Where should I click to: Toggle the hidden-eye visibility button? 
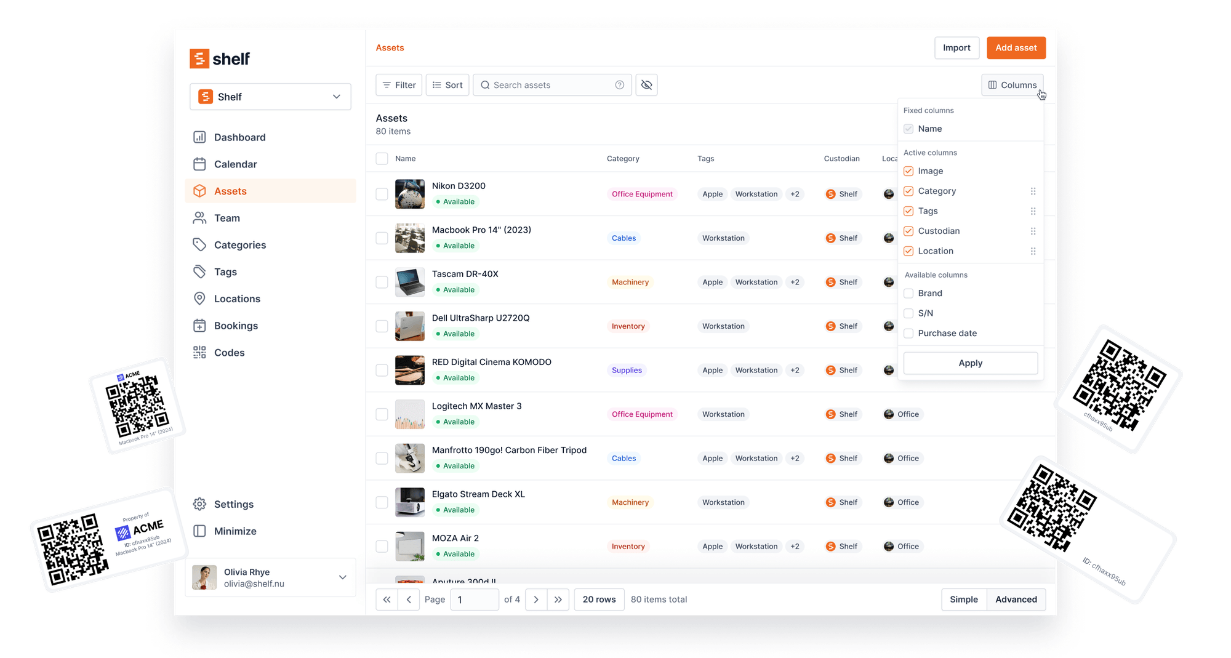pos(646,85)
